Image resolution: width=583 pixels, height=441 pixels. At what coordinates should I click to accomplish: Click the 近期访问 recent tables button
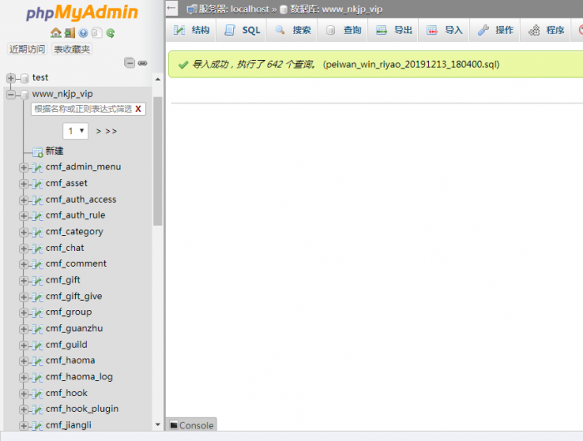[27, 49]
